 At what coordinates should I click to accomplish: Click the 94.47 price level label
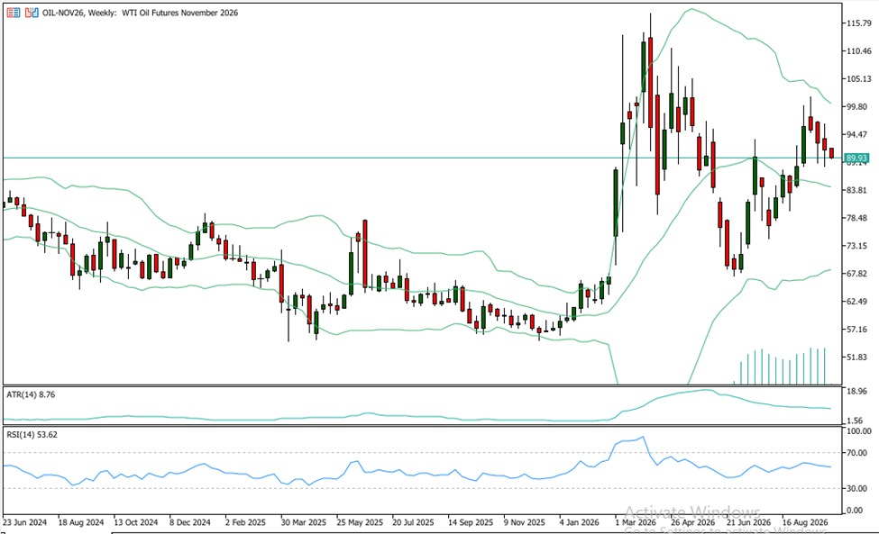(x=857, y=134)
